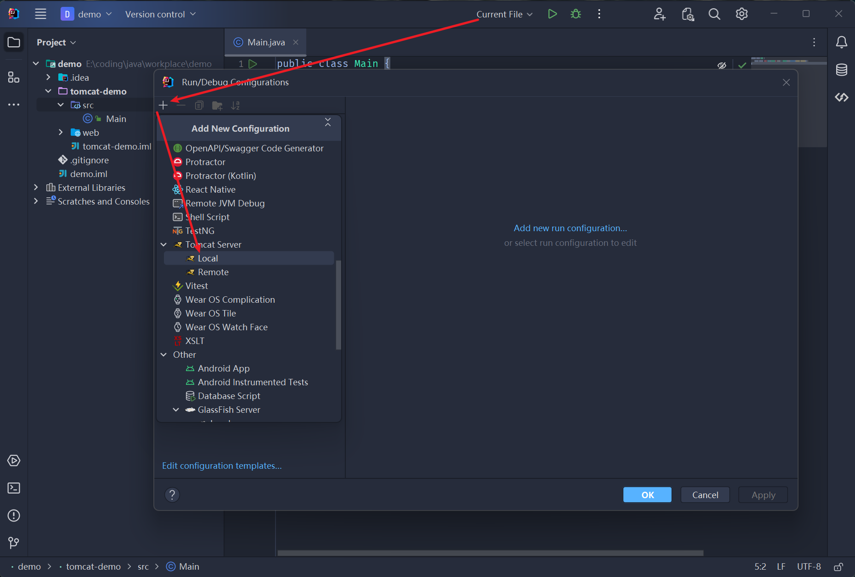Select Tomcat Server Local configuration
This screenshot has height=577, width=855.
click(249, 258)
